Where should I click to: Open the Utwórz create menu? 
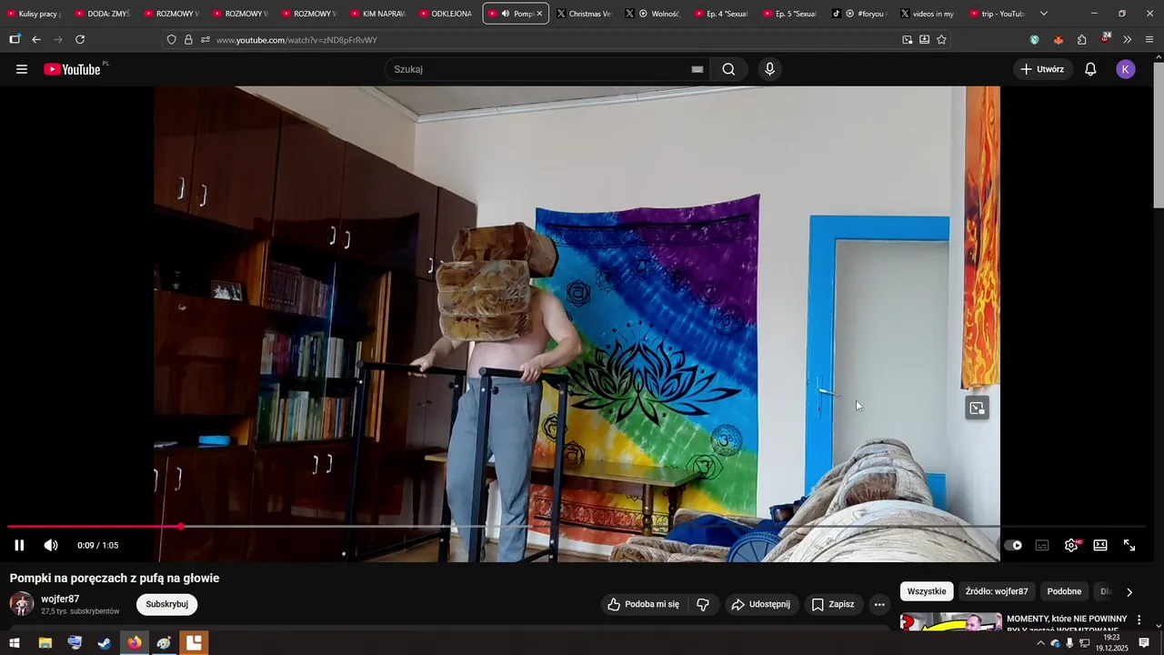point(1041,69)
